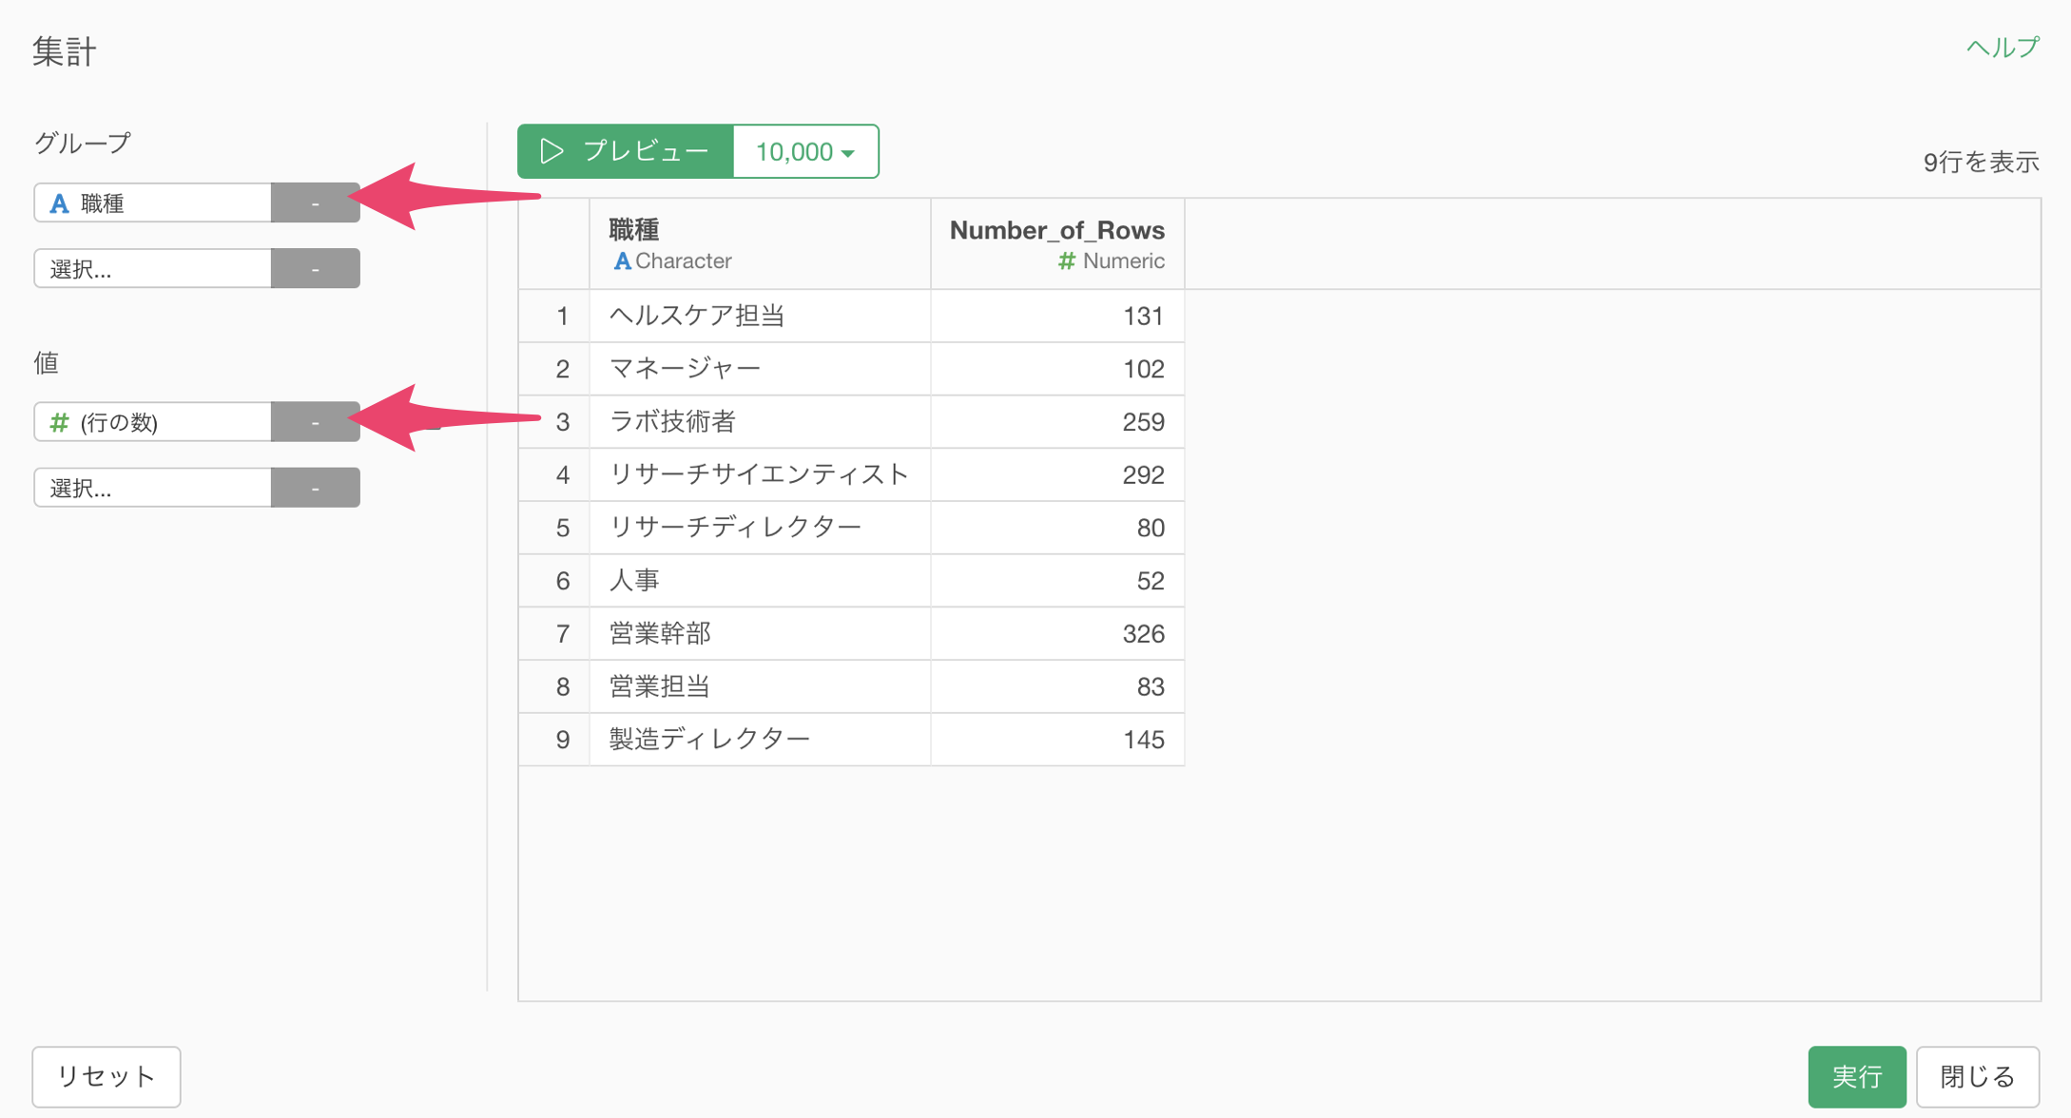Select the ヘルスケア担当 cell
Image resolution: width=2071 pixels, height=1118 pixels.
point(760,316)
